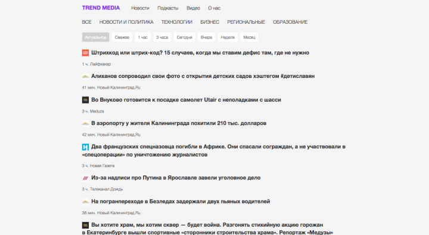Click the '3 ч. Meduza' source line

[x=93, y=111]
